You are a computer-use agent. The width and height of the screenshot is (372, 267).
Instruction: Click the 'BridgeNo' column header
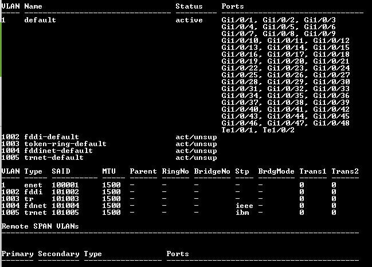(x=212, y=171)
